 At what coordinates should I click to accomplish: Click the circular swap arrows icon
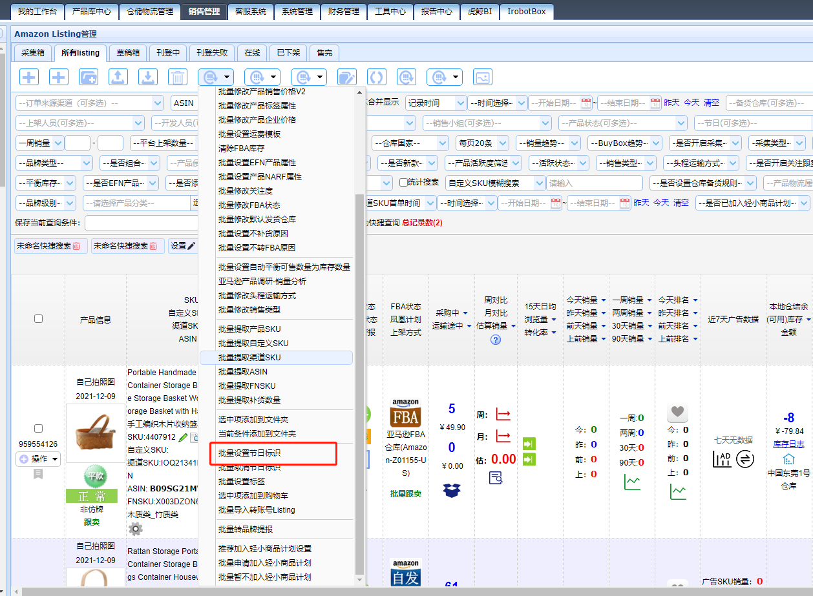(x=745, y=459)
